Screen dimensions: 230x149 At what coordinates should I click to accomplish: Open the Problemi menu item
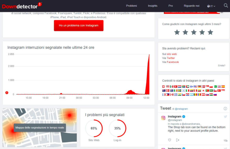click(x=131, y=6)
